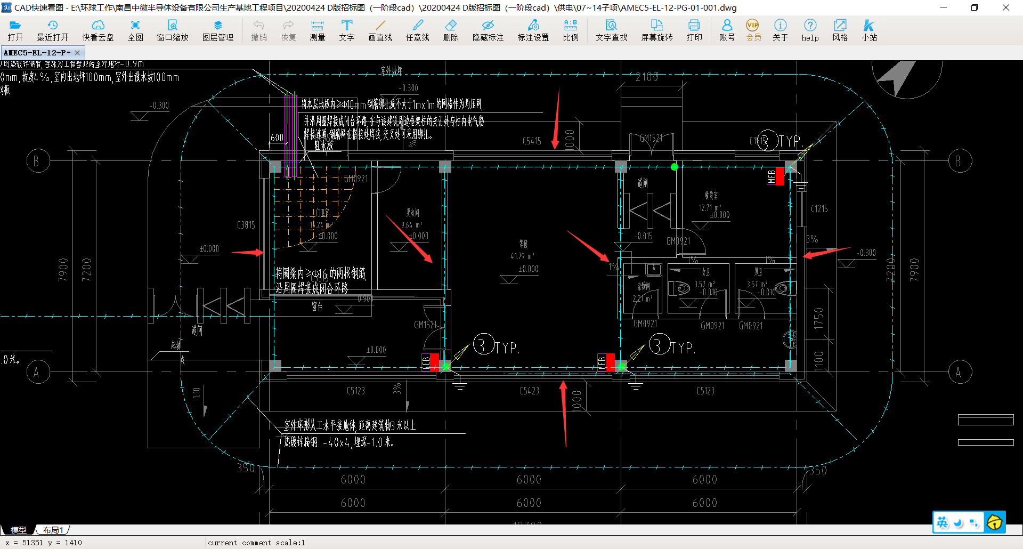Toggle 隐藏标注 to hide annotations
Image resolution: width=1023 pixels, height=549 pixels.
(488, 30)
